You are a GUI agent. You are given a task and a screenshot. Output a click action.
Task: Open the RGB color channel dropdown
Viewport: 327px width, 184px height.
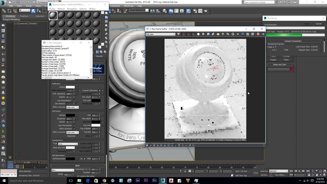tap(160, 34)
